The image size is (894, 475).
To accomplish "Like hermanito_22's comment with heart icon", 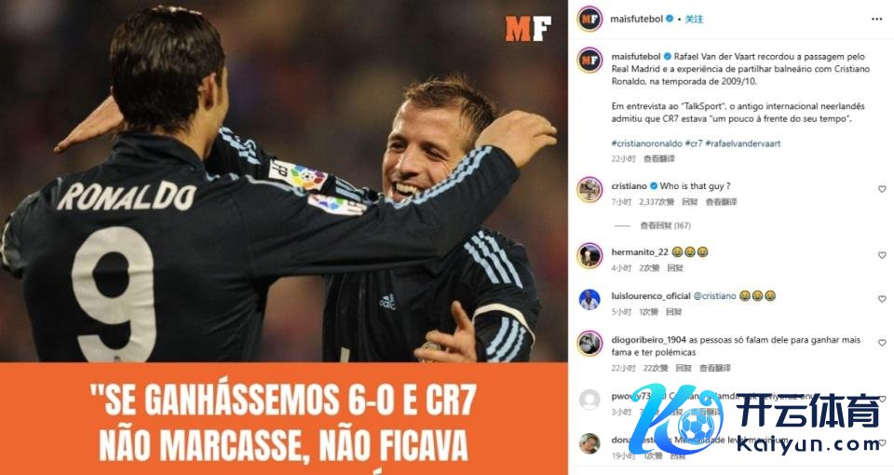I will click(882, 255).
